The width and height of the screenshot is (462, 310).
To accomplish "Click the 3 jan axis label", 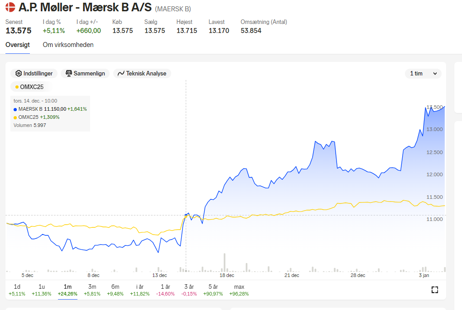I will (424, 275).
